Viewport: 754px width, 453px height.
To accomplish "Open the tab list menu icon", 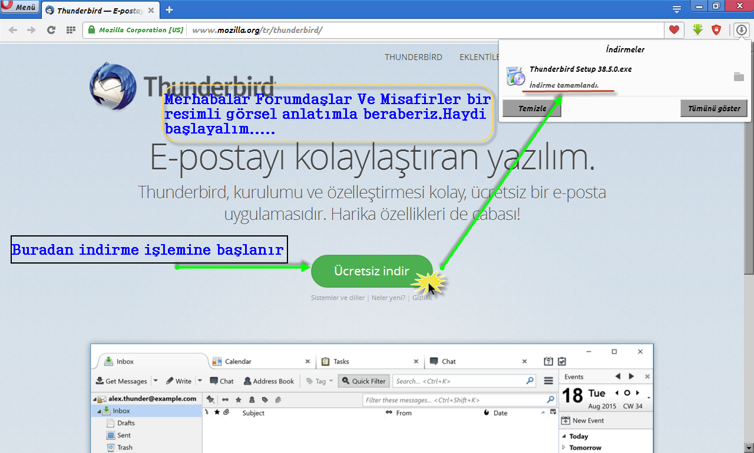I will pyautogui.click(x=677, y=9).
